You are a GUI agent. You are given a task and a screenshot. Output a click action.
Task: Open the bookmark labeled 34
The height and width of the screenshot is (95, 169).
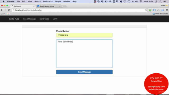coord(3,14)
